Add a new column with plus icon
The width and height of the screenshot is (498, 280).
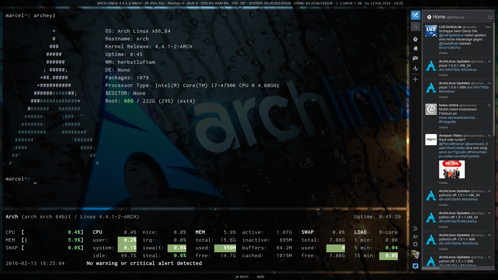pyautogui.click(x=415, y=79)
